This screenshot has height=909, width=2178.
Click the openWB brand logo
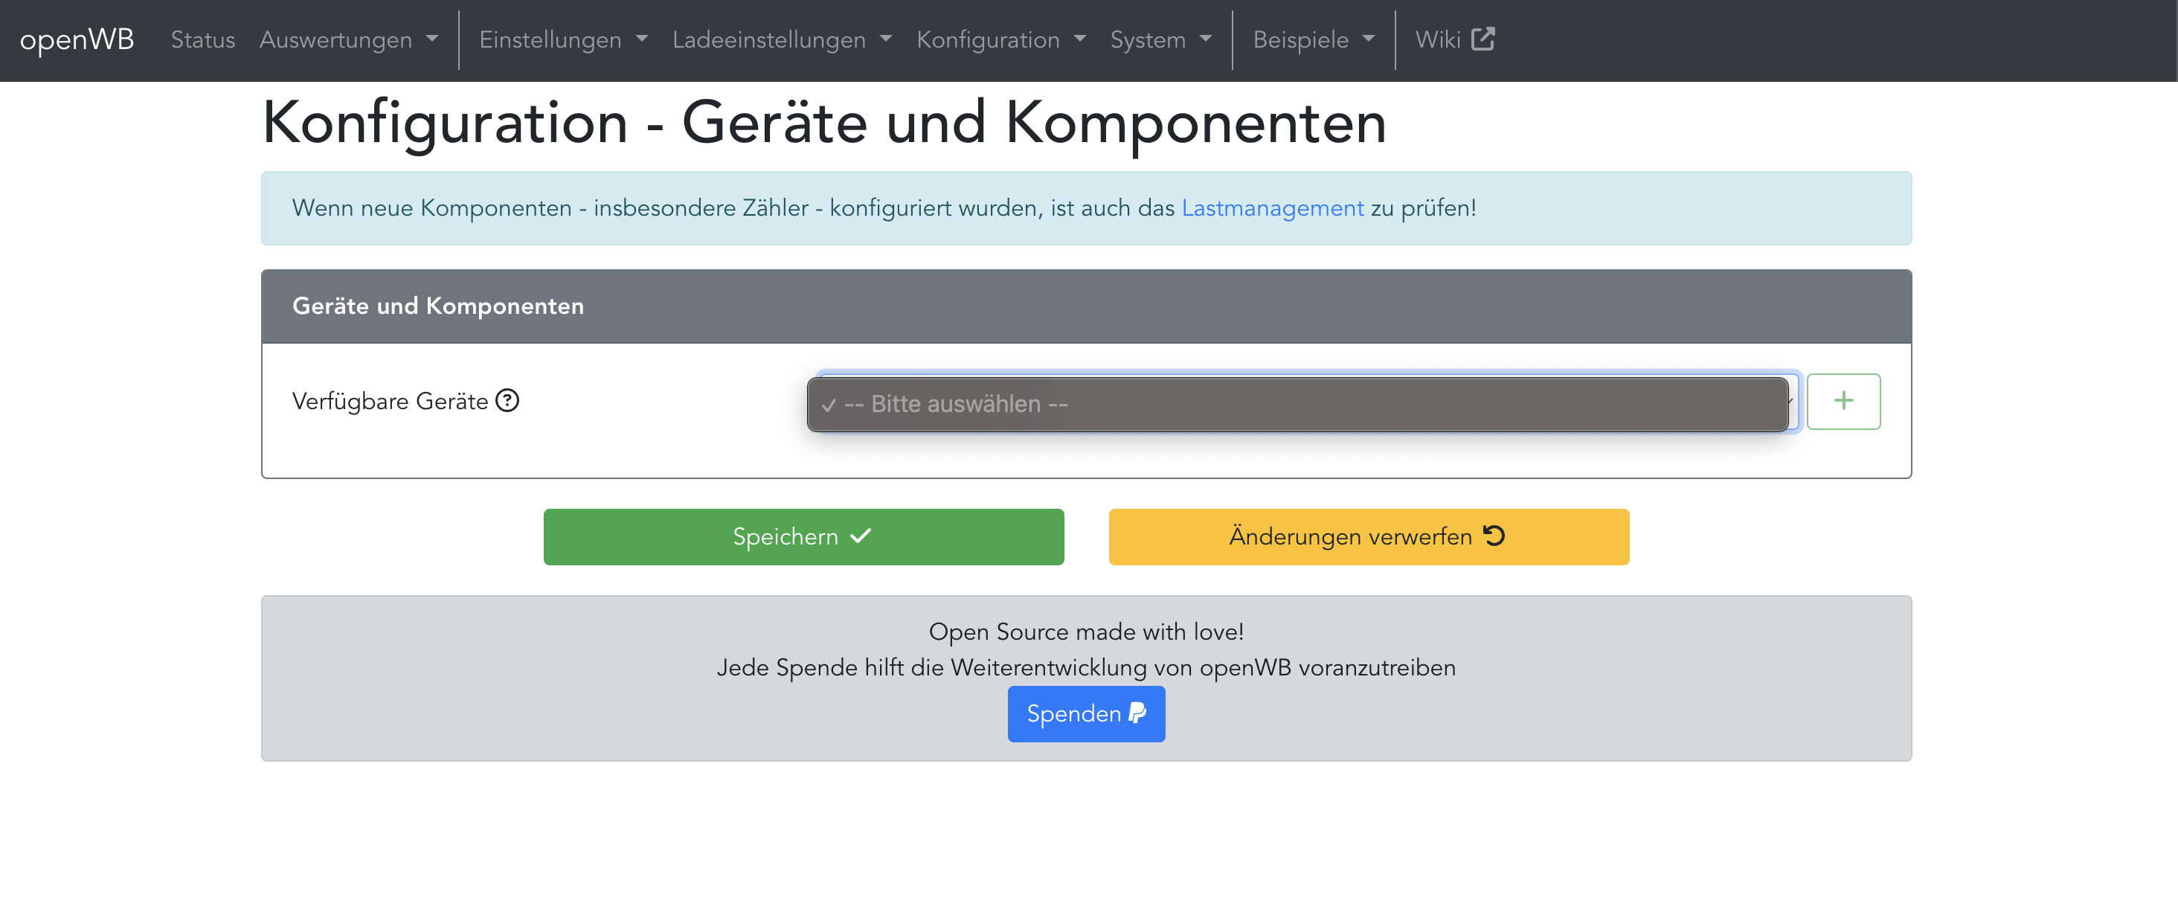(77, 39)
